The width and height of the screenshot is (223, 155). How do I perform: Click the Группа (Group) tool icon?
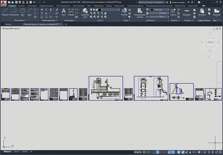[173, 12]
